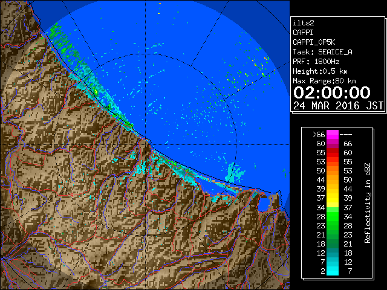
Task: Click the bright green swatch beside the 28 label
Action: click(x=332, y=216)
